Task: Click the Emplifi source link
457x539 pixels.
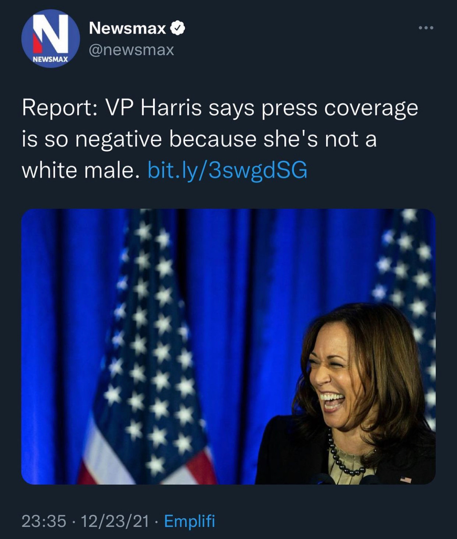Action: 189,521
